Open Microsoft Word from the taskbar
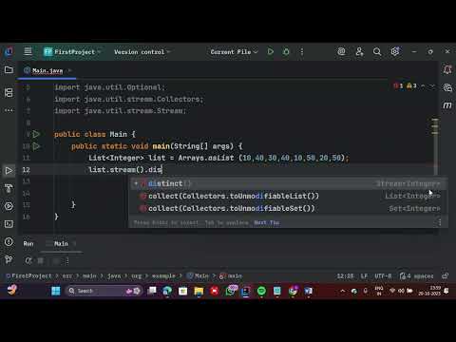456x342 pixels. pos(309,291)
